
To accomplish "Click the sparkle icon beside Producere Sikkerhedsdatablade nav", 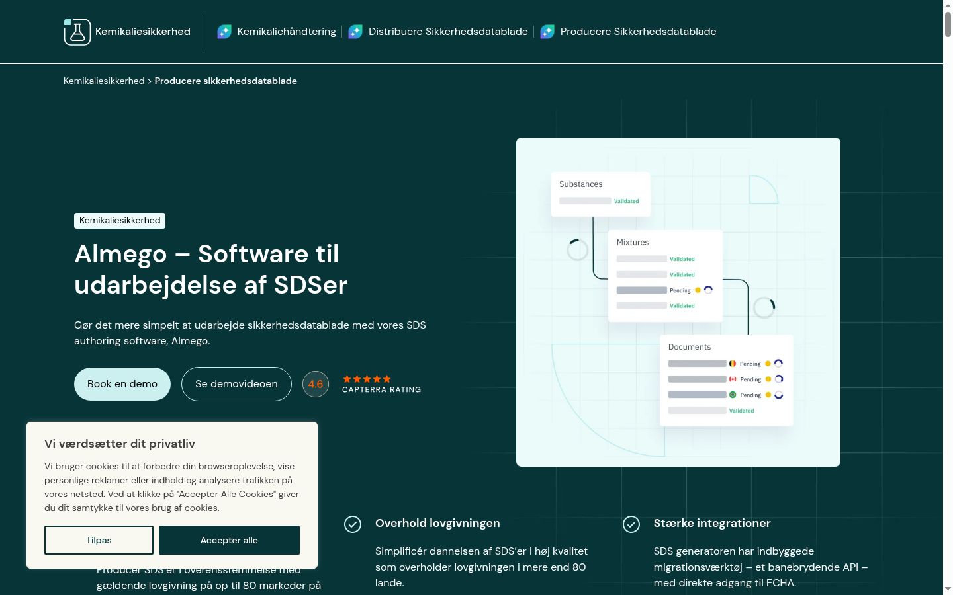I will pyautogui.click(x=547, y=32).
